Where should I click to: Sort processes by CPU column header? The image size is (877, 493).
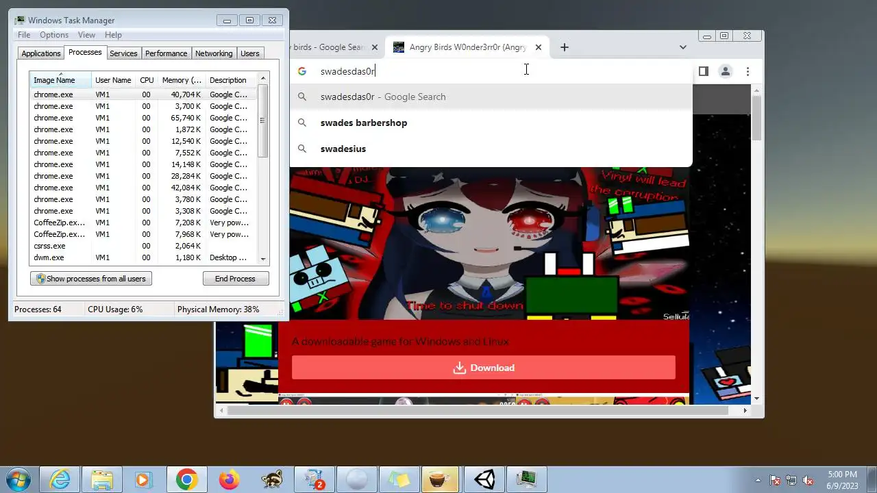(x=147, y=80)
